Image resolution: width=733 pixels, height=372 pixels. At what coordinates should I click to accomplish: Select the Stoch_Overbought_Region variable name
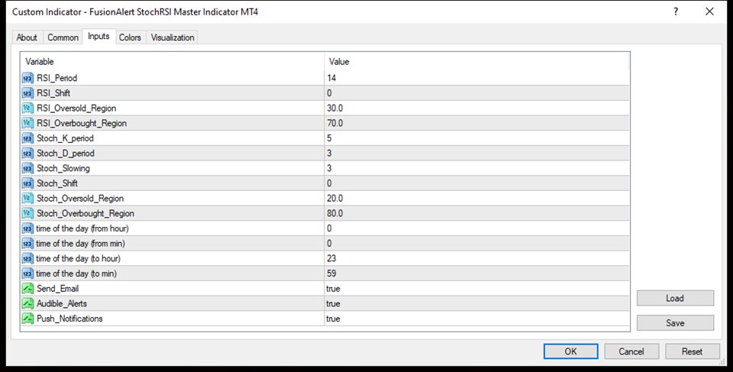click(86, 213)
